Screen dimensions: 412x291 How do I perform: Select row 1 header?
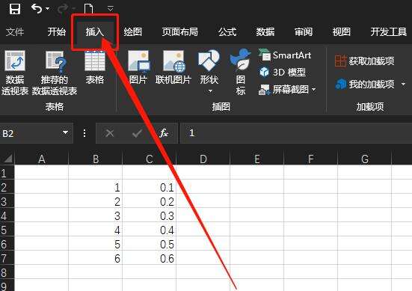7,174
